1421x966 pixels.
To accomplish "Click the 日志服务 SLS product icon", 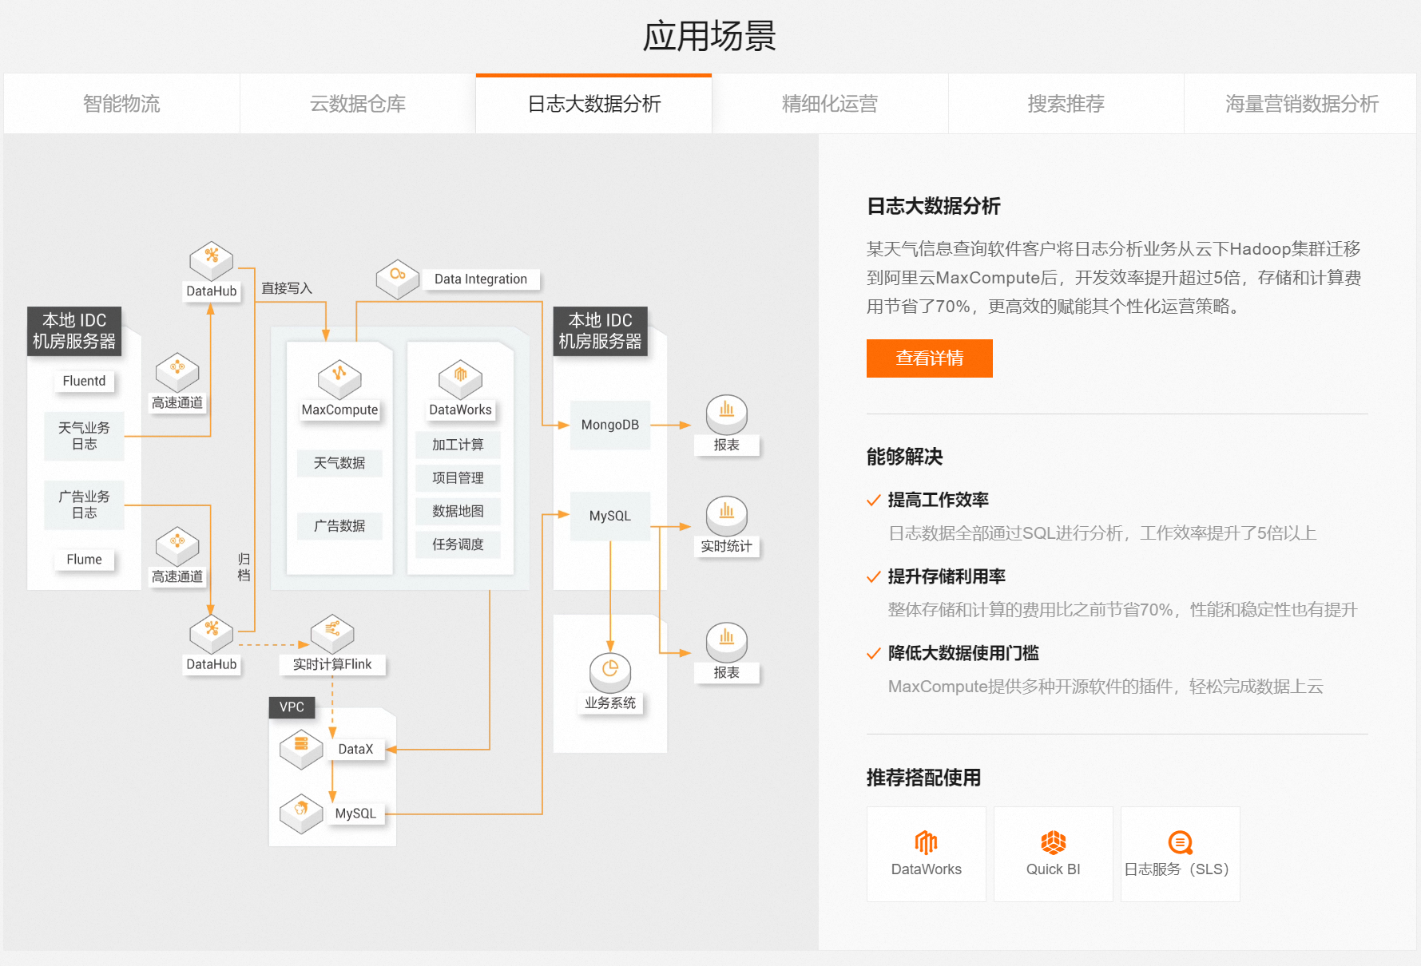I will [x=1181, y=842].
